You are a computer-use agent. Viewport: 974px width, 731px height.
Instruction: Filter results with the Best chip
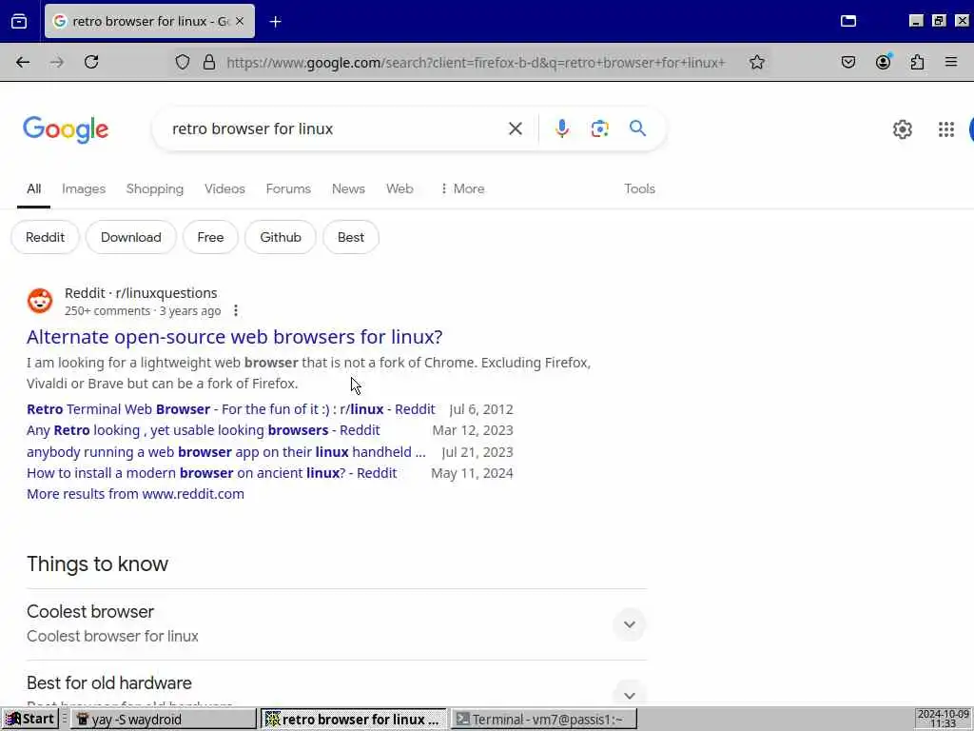click(351, 237)
